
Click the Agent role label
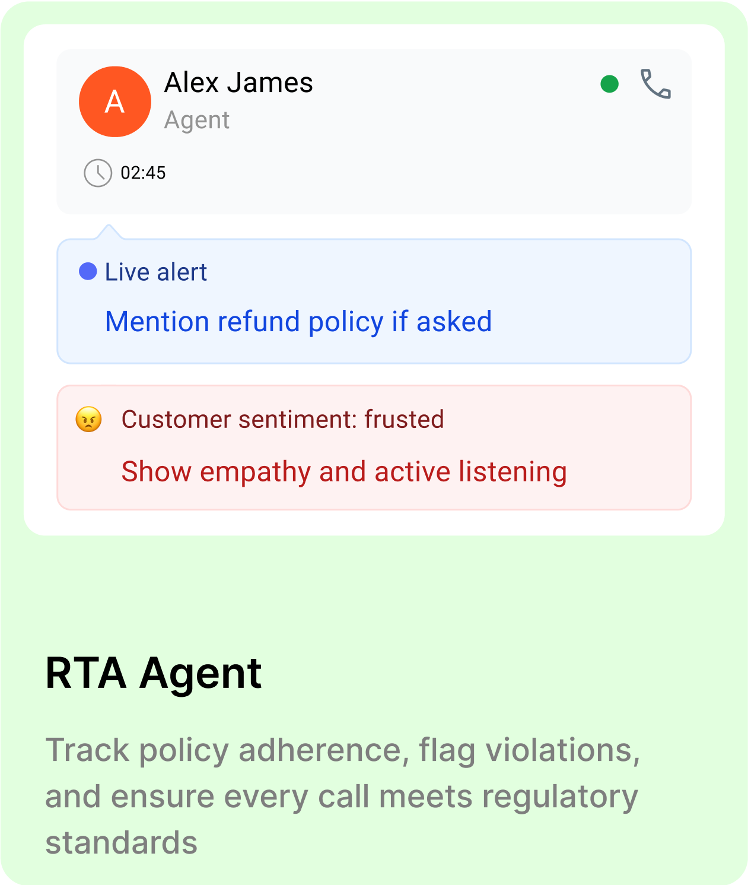pos(197,120)
